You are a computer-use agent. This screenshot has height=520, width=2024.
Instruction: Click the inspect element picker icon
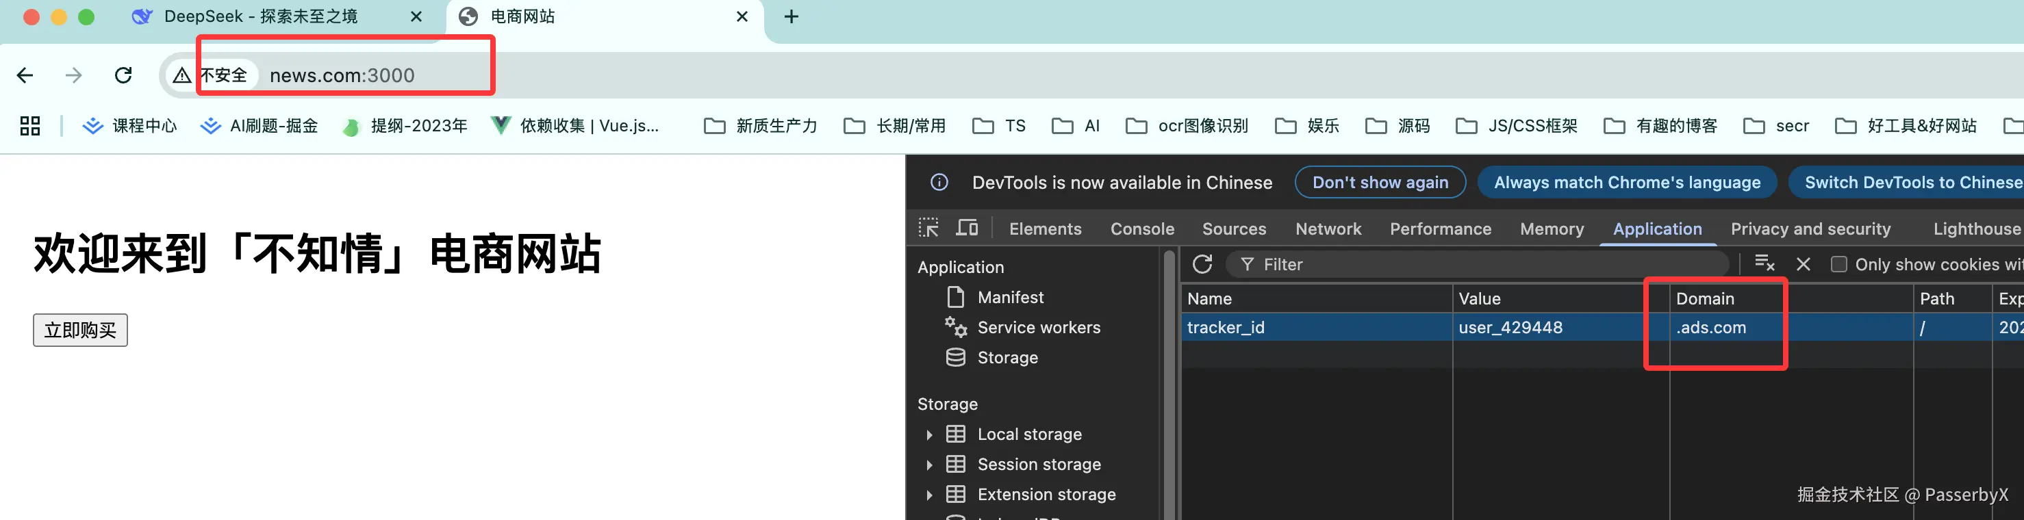coord(928,229)
